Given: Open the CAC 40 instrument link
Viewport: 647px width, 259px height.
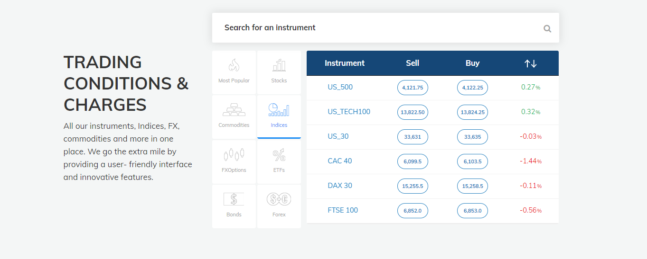Looking at the screenshot, I should 340,161.
